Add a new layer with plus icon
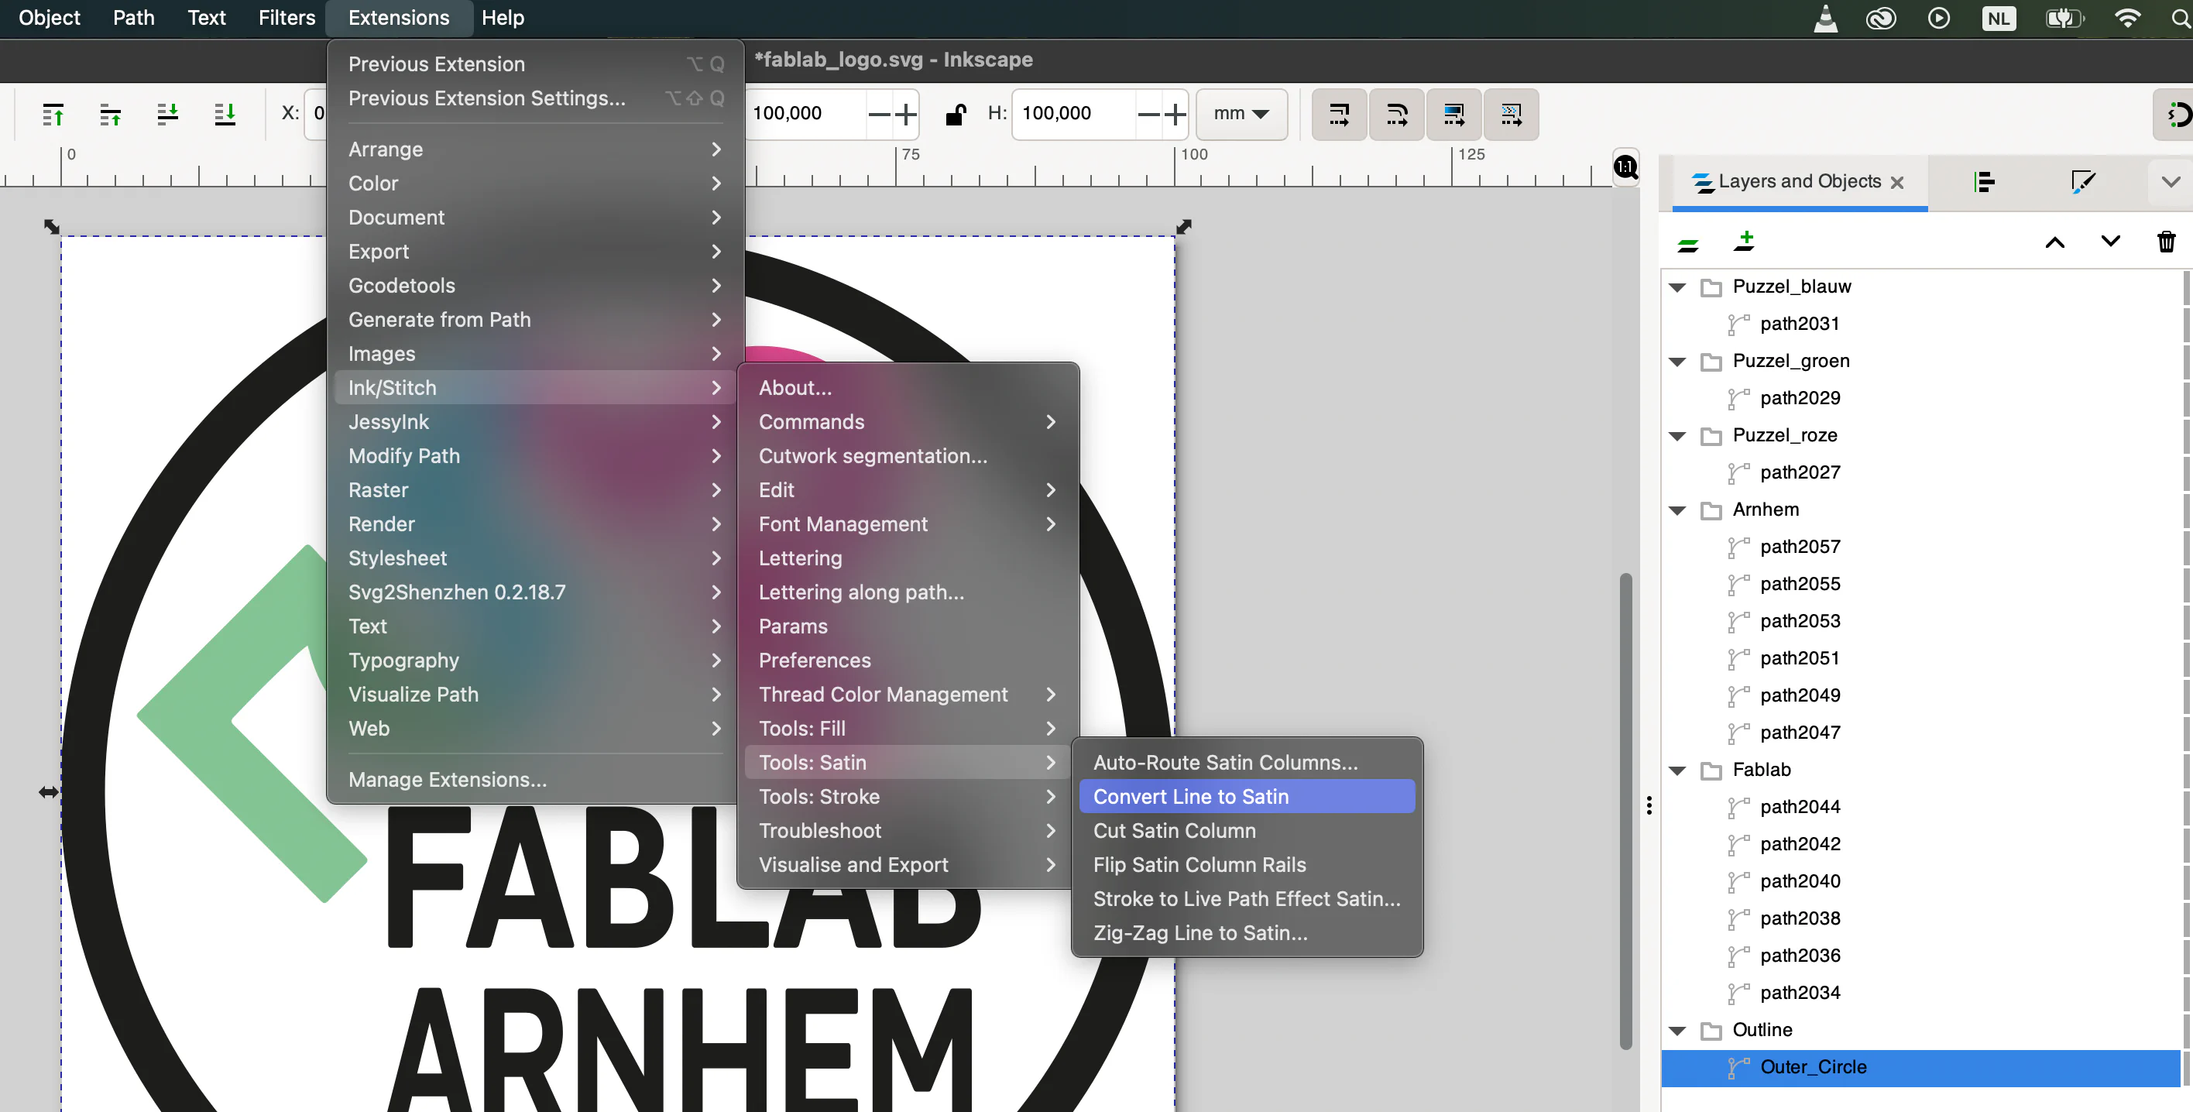 [x=1745, y=242]
